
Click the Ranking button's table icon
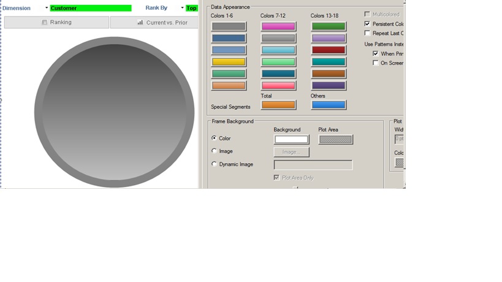tap(45, 22)
